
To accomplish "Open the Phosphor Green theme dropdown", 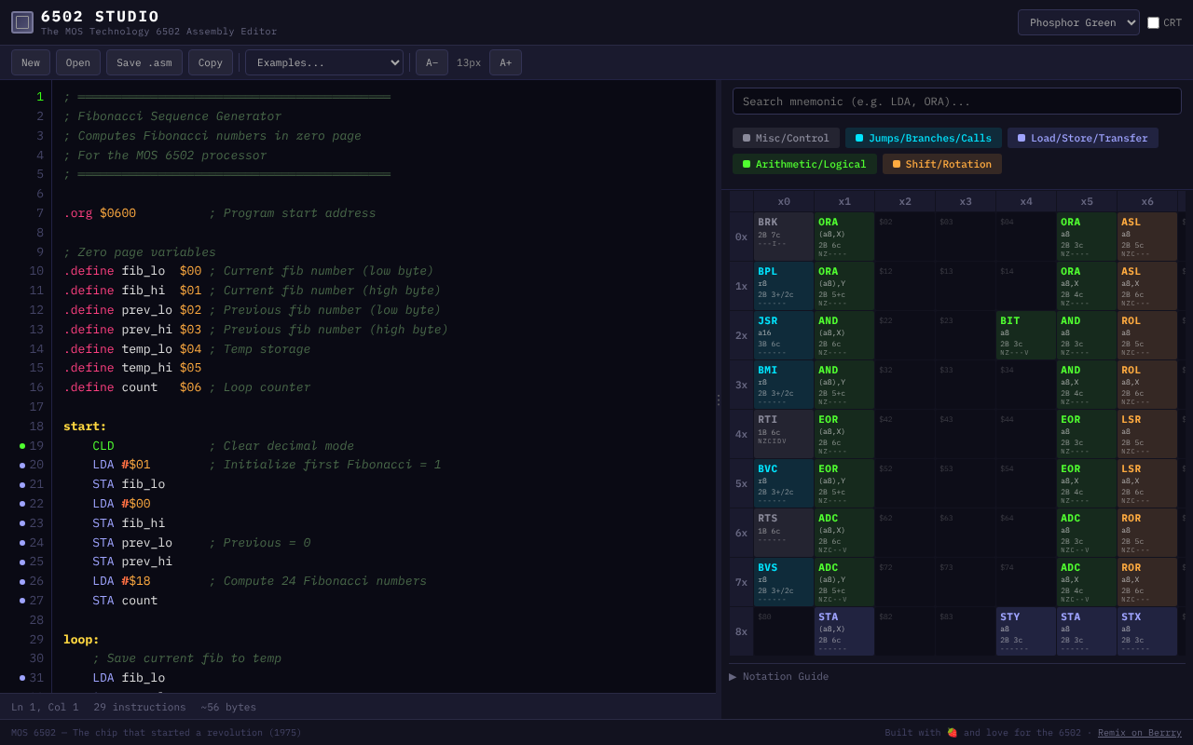I will tap(1078, 22).
